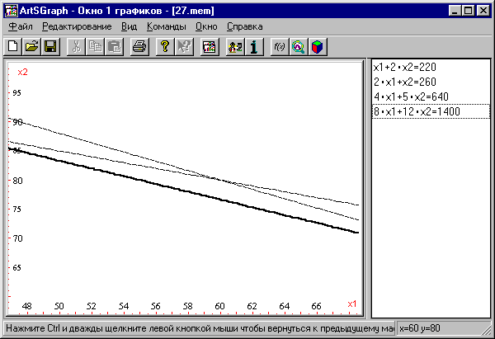495x339 pixels.
Task: Save the file with the floppy disk icon
Action: point(49,47)
